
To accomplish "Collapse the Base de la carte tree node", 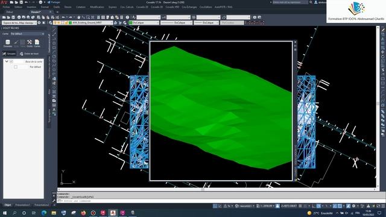I will pyautogui.click(x=7, y=61).
